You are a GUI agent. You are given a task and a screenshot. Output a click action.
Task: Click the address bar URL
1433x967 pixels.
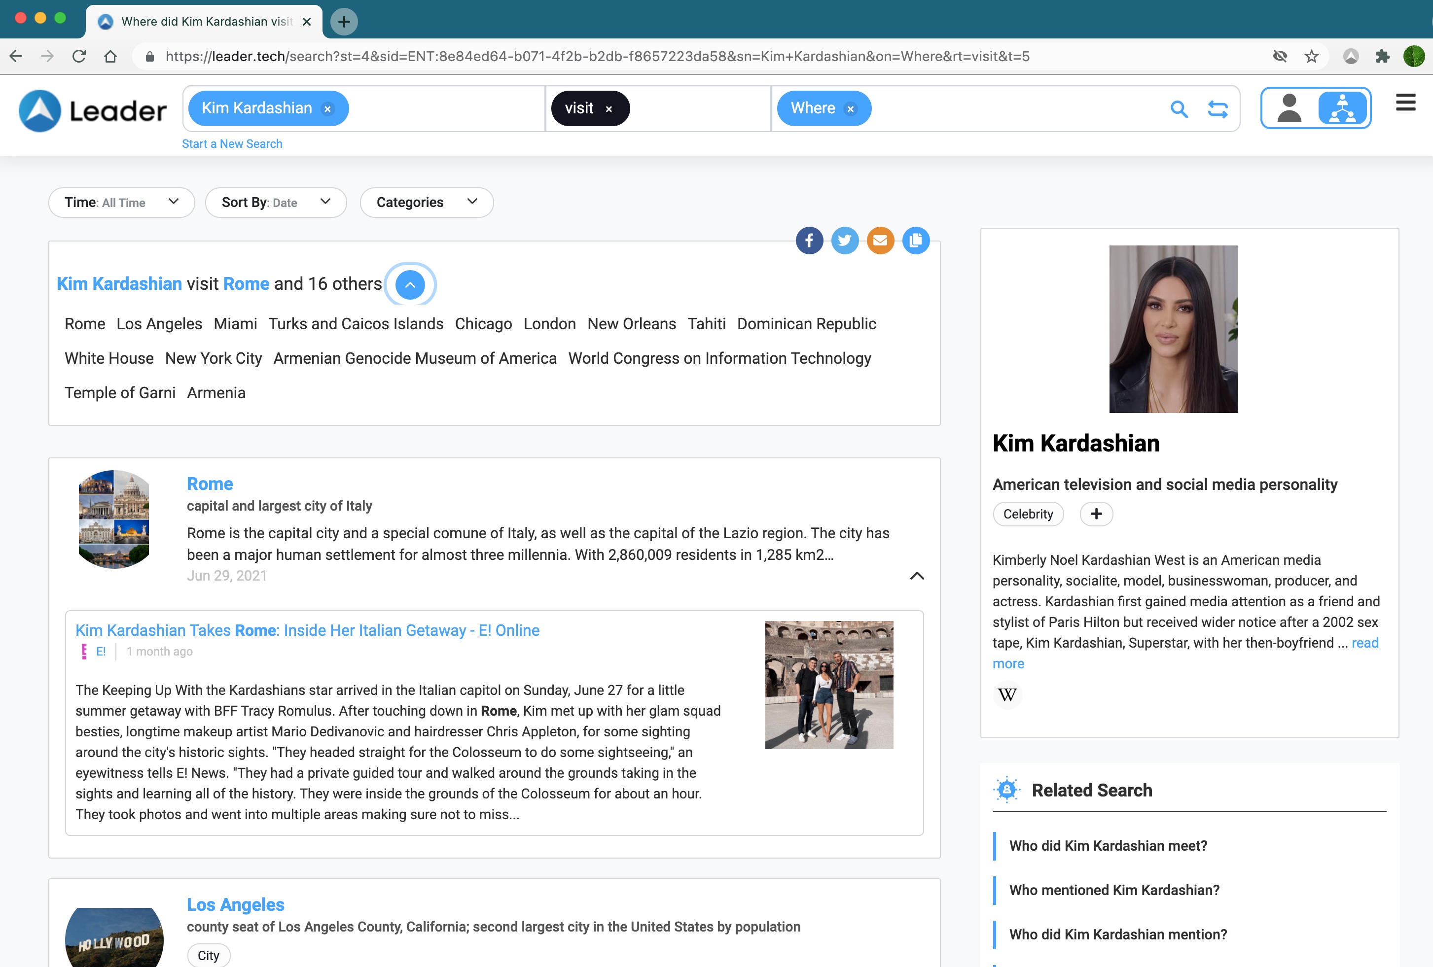click(x=597, y=57)
